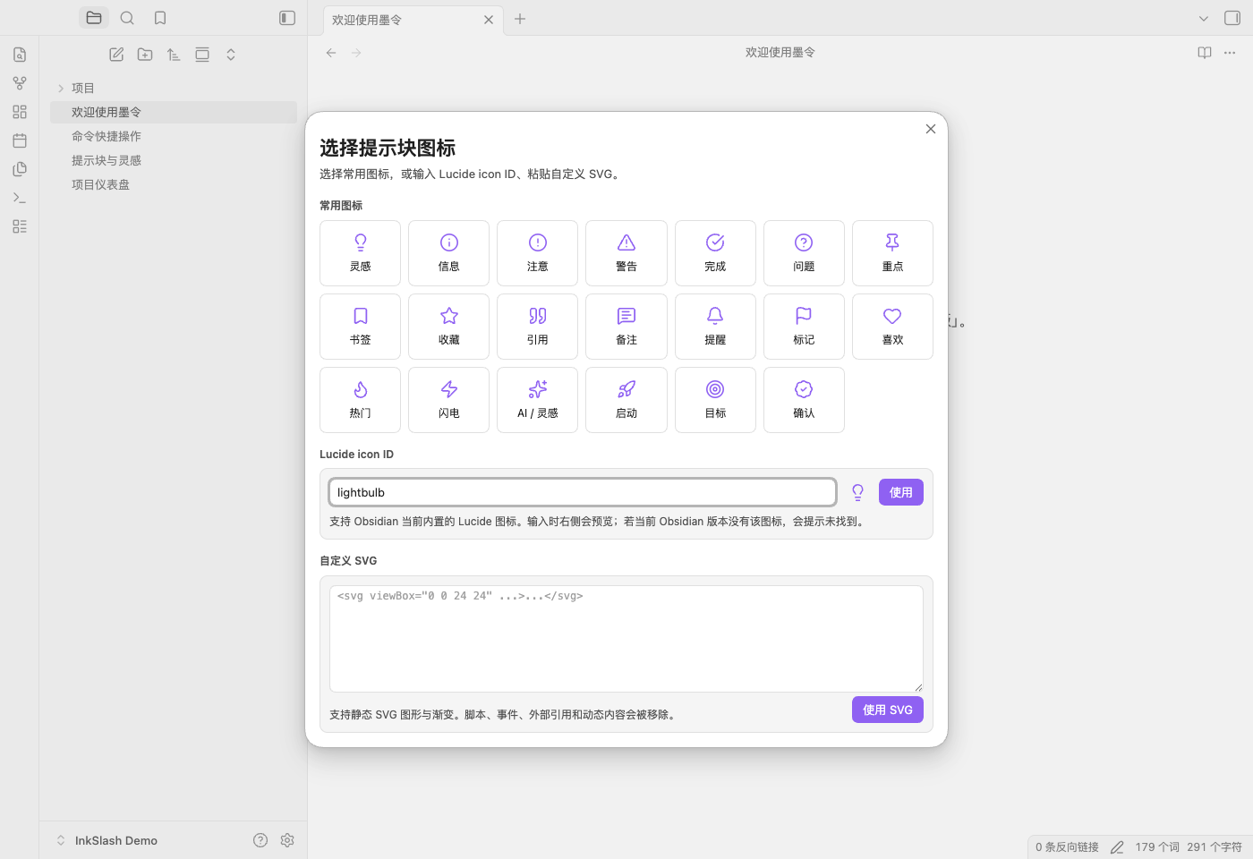Open the 项目仪表盘 note
The height and width of the screenshot is (859, 1253).
(x=174, y=184)
